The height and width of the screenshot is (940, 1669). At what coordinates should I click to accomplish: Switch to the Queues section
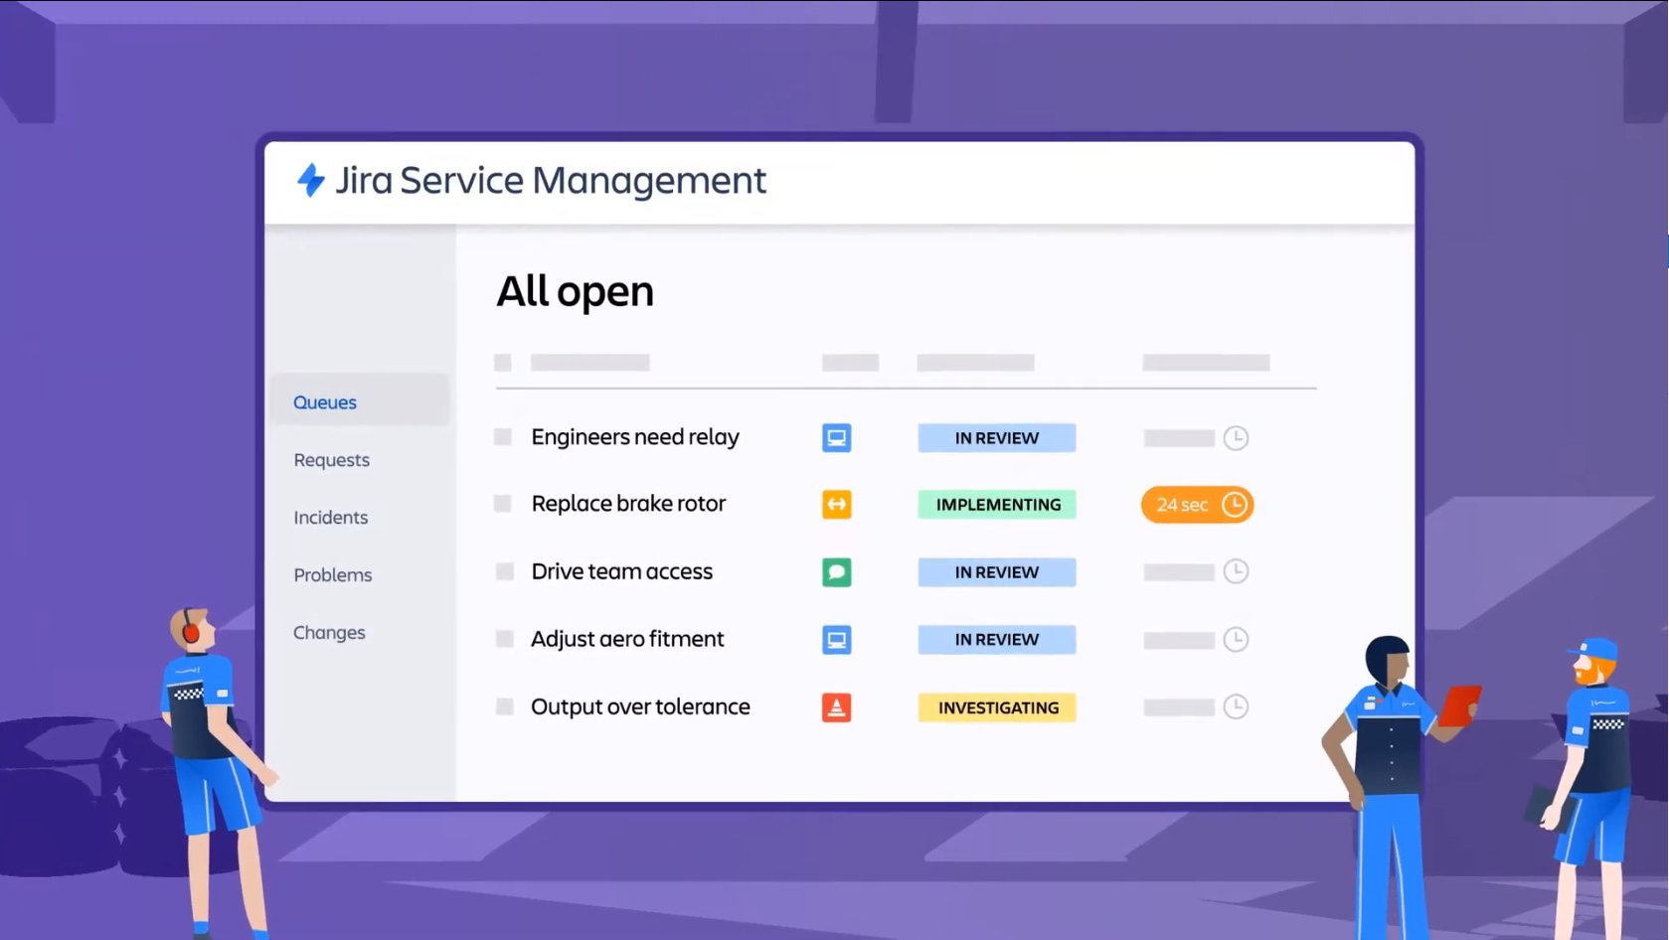click(324, 401)
